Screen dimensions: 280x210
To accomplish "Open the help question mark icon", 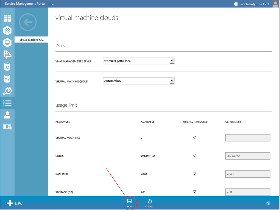I will (268, 203).
